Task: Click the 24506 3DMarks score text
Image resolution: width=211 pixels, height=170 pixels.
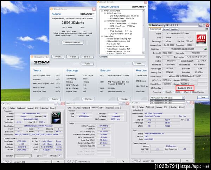Action: pyautogui.click(x=73, y=23)
